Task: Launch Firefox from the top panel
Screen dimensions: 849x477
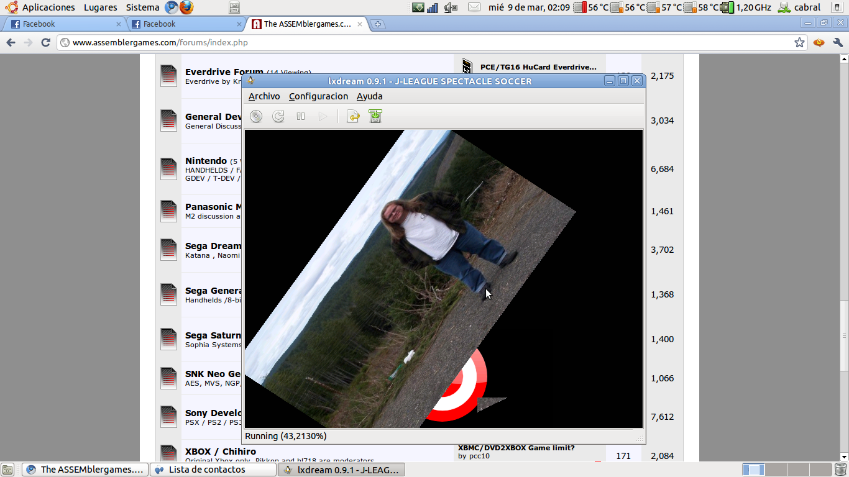Action: pos(186,7)
